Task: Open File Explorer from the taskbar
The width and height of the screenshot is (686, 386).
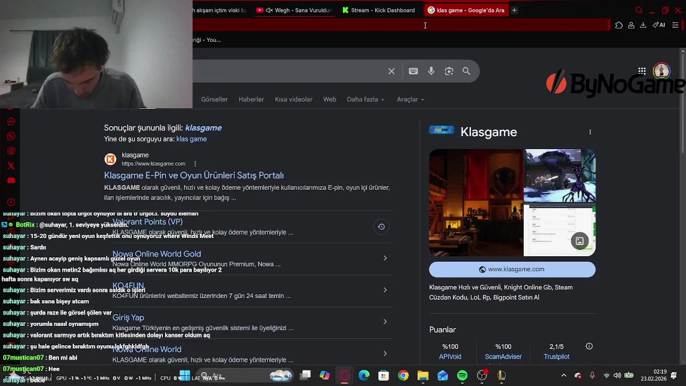Action: click(423, 375)
